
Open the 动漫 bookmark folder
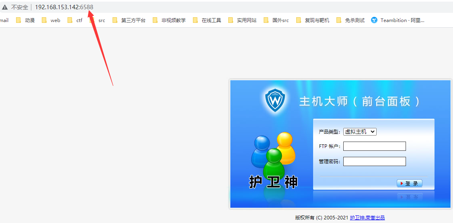tap(25, 20)
